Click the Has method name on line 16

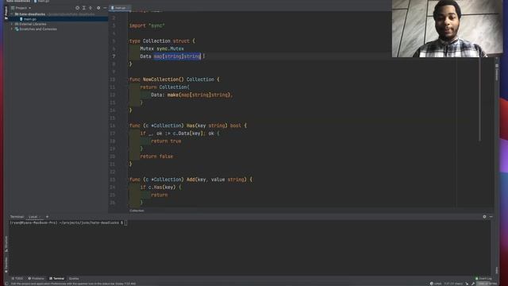click(x=190, y=126)
